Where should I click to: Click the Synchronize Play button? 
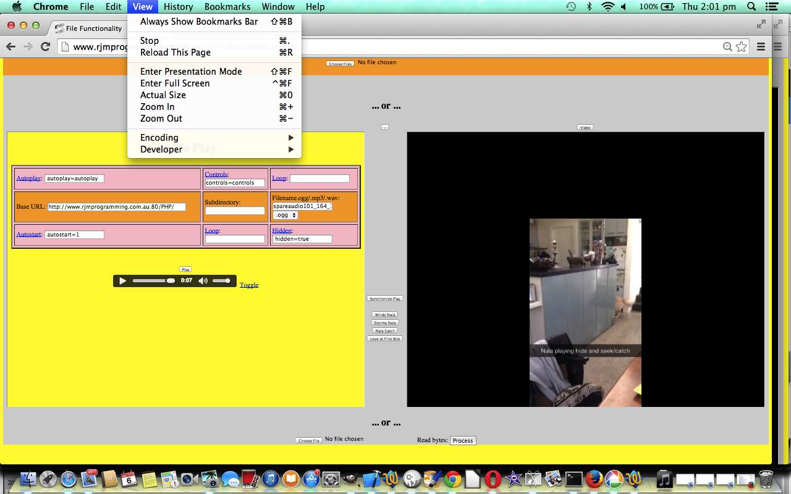[x=384, y=298]
